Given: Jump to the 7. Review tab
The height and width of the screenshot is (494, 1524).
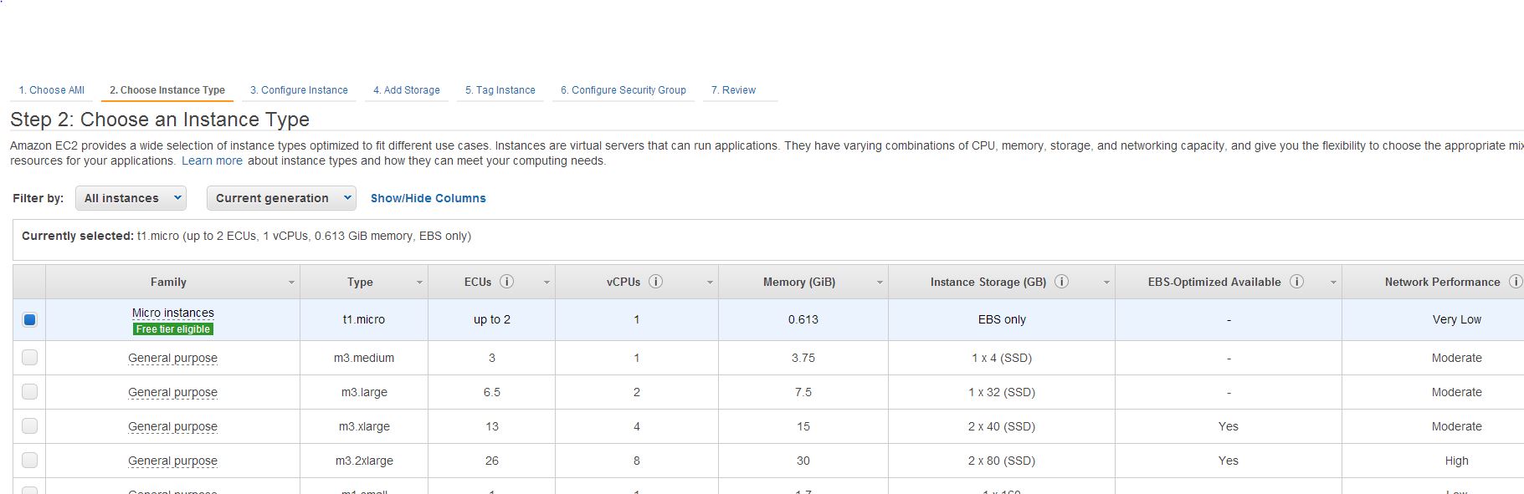Looking at the screenshot, I should point(733,90).
